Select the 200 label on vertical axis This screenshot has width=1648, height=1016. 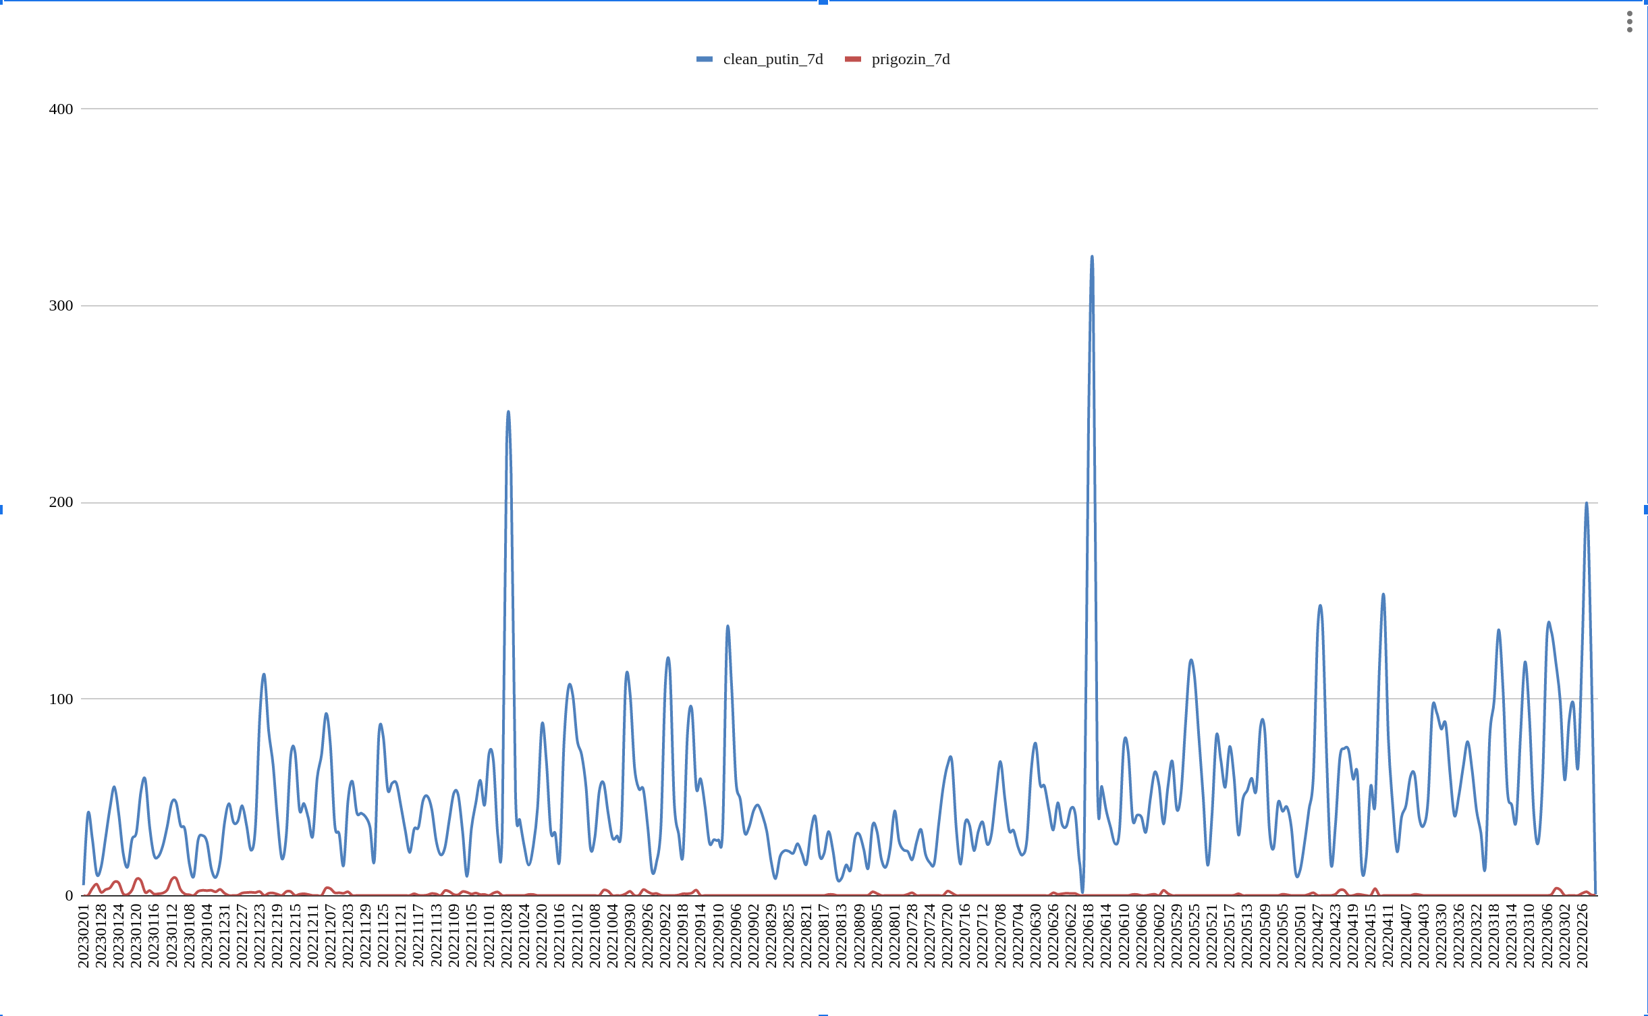tap(61, 502)
